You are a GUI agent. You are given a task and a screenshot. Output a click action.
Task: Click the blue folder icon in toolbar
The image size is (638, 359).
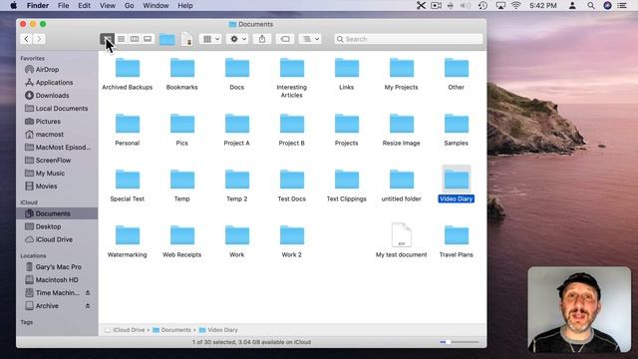point(166,39)
